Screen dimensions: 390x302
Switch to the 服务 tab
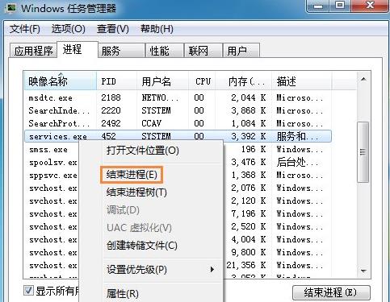tap(121, 51)
